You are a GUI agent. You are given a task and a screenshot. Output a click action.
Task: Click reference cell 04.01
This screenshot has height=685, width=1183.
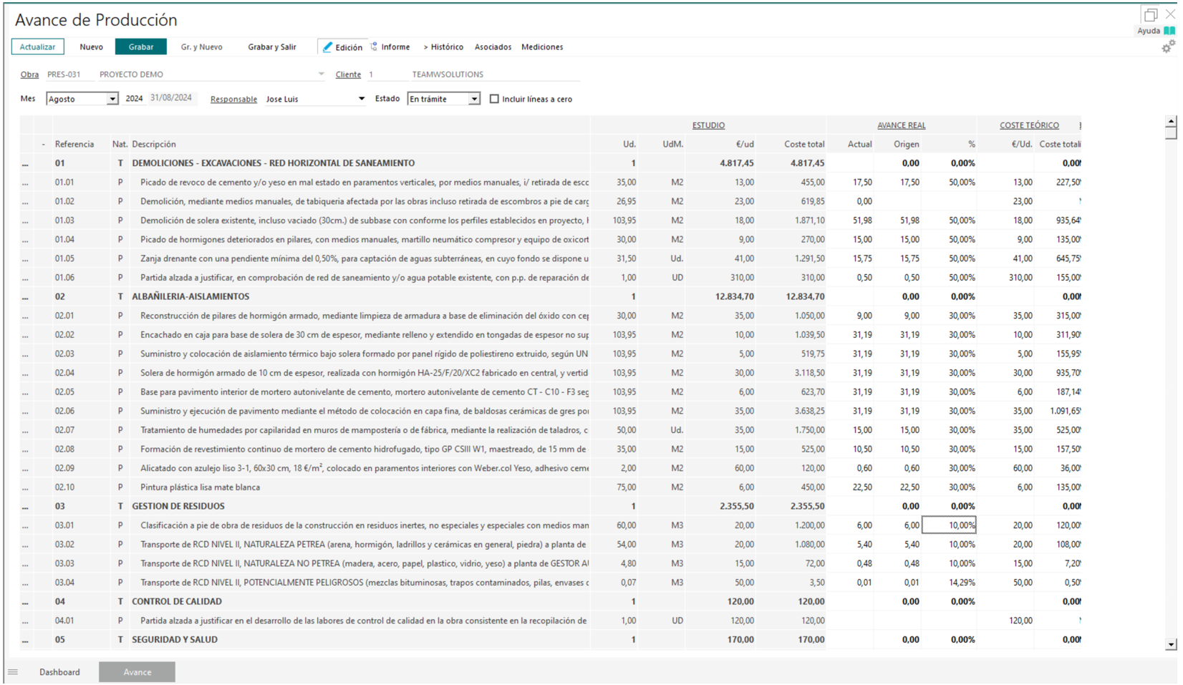click(64, 621)
